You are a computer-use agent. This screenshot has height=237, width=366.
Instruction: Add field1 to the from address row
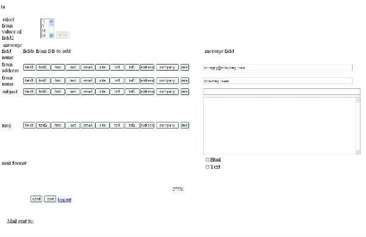click(x=29, y=68)
